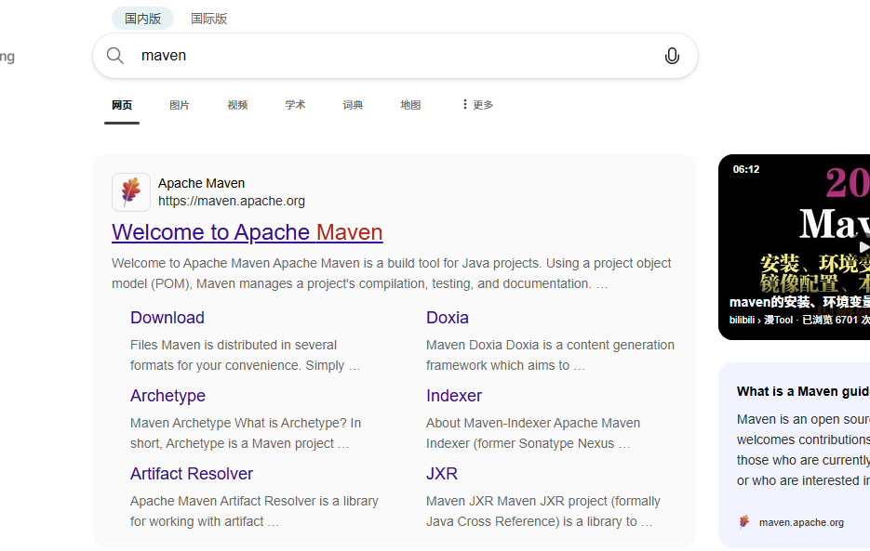Screen dimensions: 870x551
Task: Select the 词典 tab
Action: [x=353, y=105]
